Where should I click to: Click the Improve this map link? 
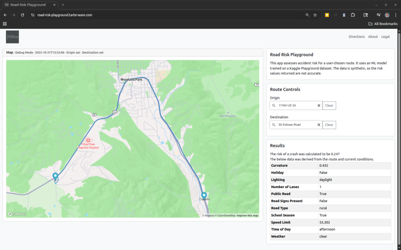click(247, 215)
